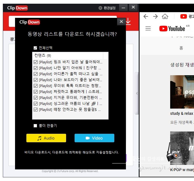Image resolution: width=194 pixels, height=181 pixels.
Task: Open the study & relax playlist thumbnail
Action: click(182, 92)
